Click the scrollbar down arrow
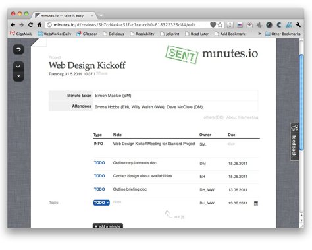The height and width of the screenshot is (250, 312). pyautogui.click(x=301, y=220)
